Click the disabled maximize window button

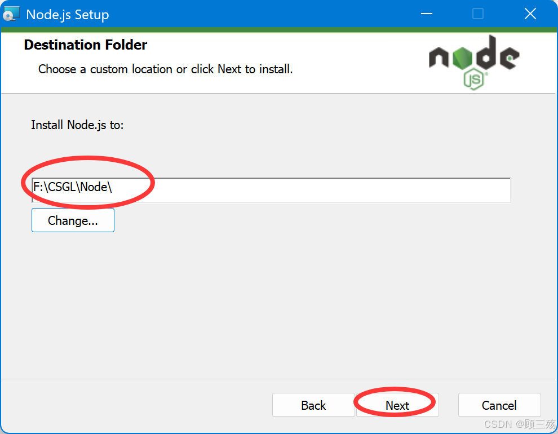pyautogui.click(x=478, y=14)
